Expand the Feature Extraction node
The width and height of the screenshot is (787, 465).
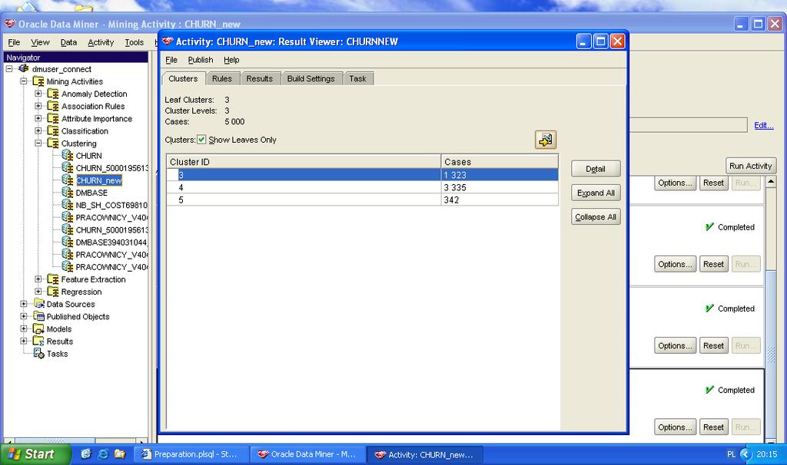[x=38, y=279]
